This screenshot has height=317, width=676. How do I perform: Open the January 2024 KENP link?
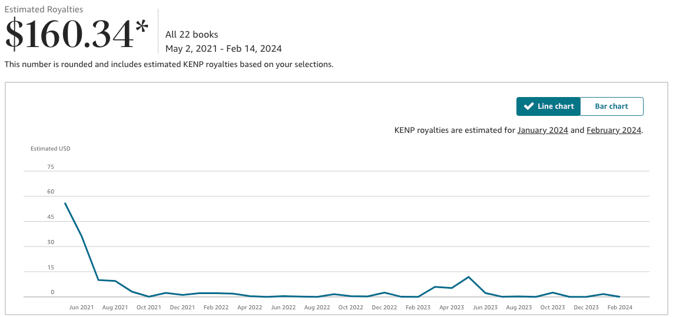[542, 131]
